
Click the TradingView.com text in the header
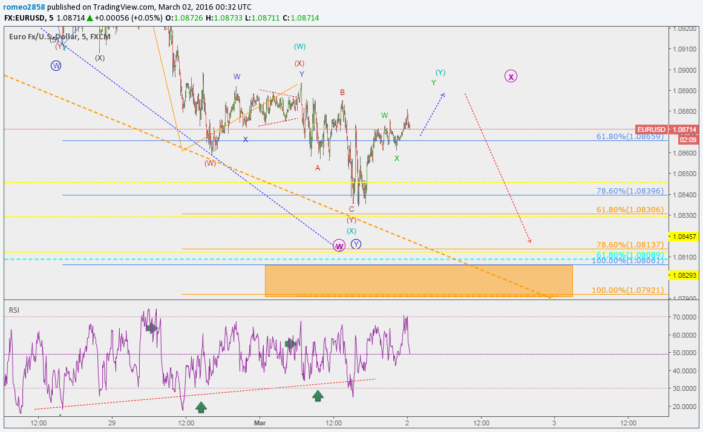(124, 7)
